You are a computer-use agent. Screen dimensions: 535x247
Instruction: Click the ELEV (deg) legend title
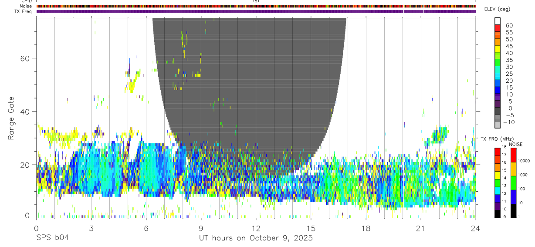(x=497, y=9)
